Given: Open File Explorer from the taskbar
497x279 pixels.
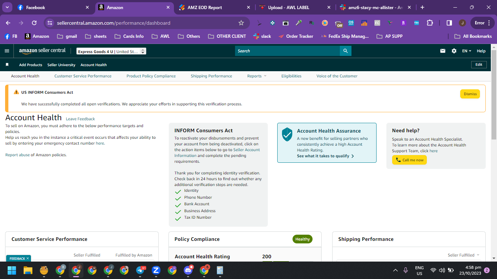Looking at the screenshot, I should (x=28, y=270).
